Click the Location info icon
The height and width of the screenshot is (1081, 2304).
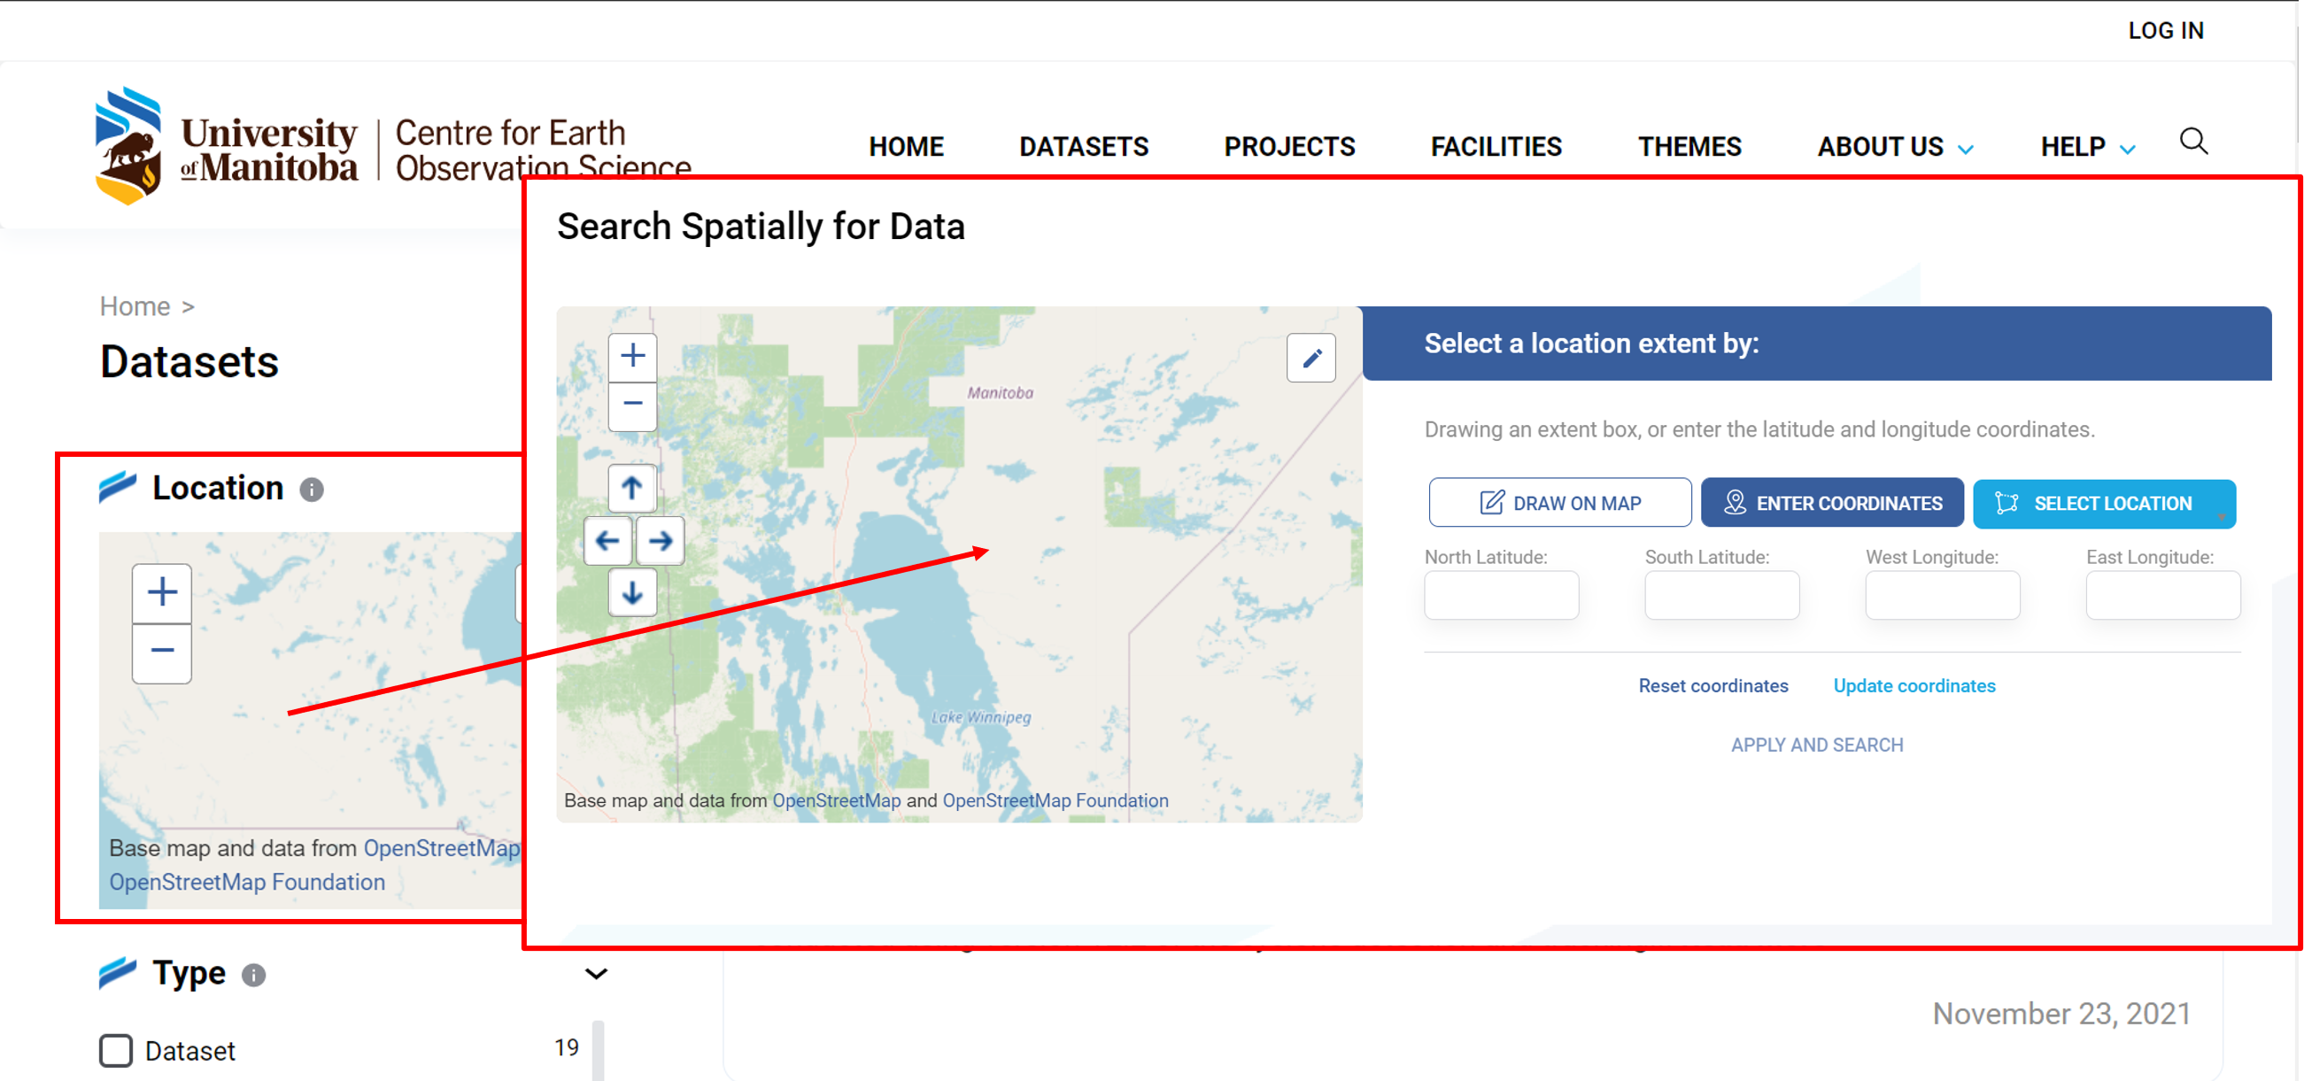click(312, 490)
